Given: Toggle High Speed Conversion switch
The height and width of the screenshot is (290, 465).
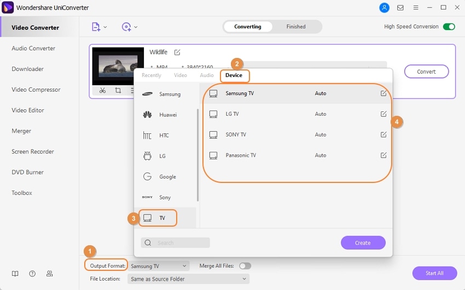Looking at the screenshot, I should (x=449, y=27).
